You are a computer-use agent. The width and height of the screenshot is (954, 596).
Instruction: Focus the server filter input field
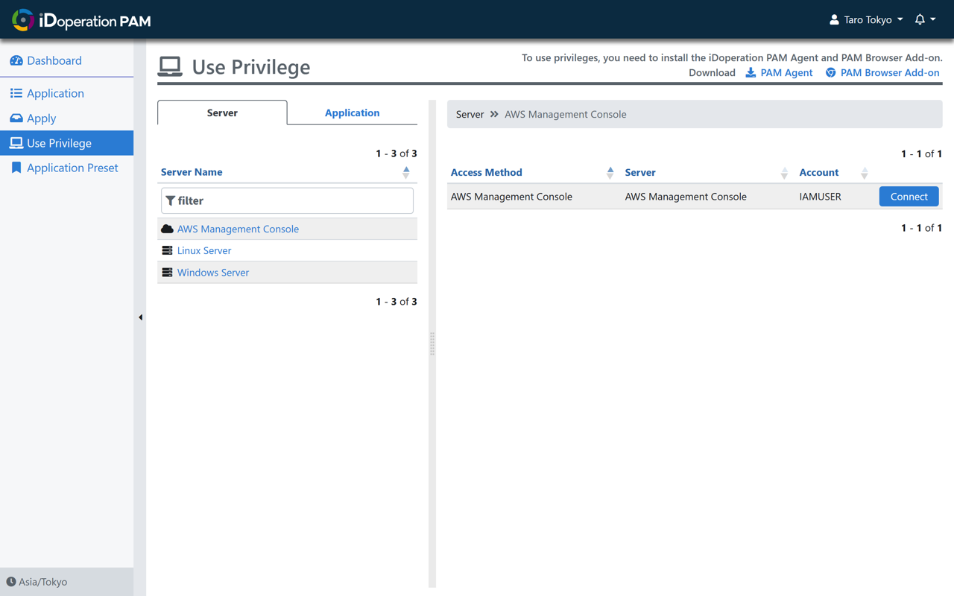(287, 200)
